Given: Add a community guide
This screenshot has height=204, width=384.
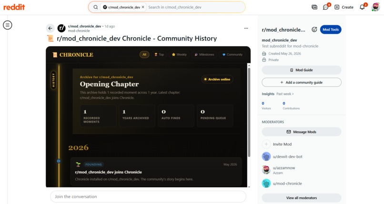Looking at the screenshot, I should [x=302, y=82].
